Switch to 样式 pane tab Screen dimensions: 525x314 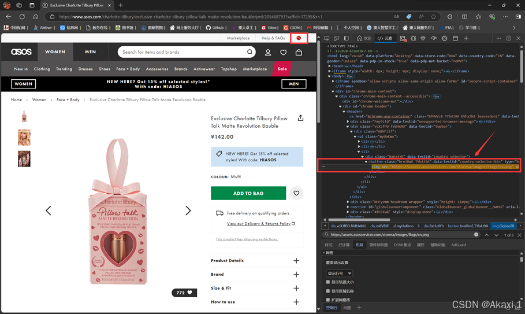coord(329,245)
